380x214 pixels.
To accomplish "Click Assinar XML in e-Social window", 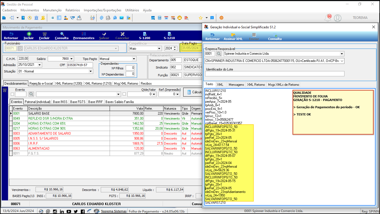I will pos(233,37).
